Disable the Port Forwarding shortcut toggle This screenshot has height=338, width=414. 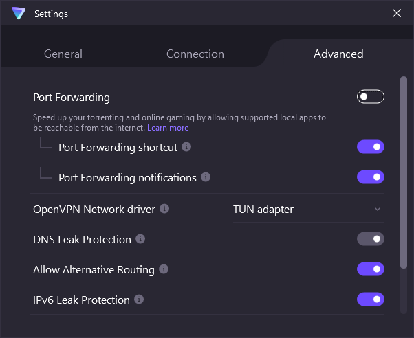pyautogui.click(x=370, y=147)
